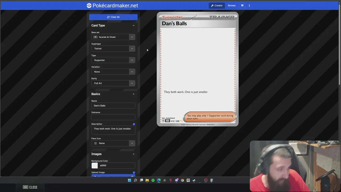
Task: Open OBS Studio from taskbar
Action: click(206, 181)
